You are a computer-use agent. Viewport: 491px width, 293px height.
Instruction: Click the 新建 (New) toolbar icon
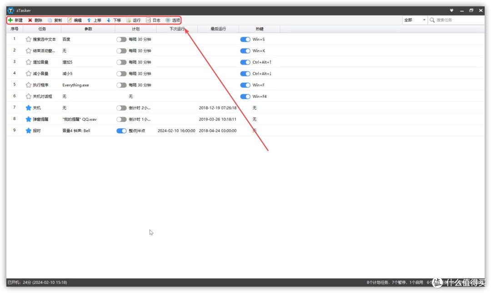(10, 20)
